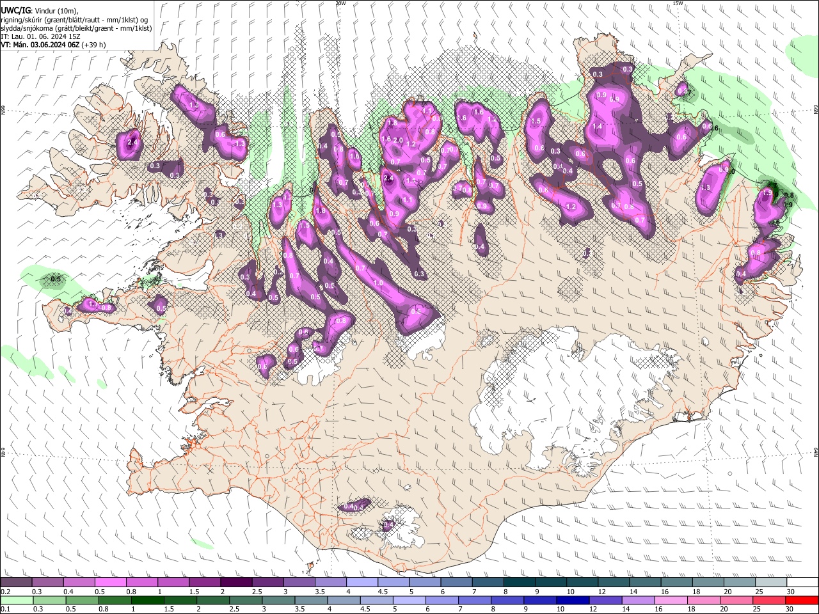
Task: Select the dark teal 8 mm snow legend swatch
Action: point(520,582)
